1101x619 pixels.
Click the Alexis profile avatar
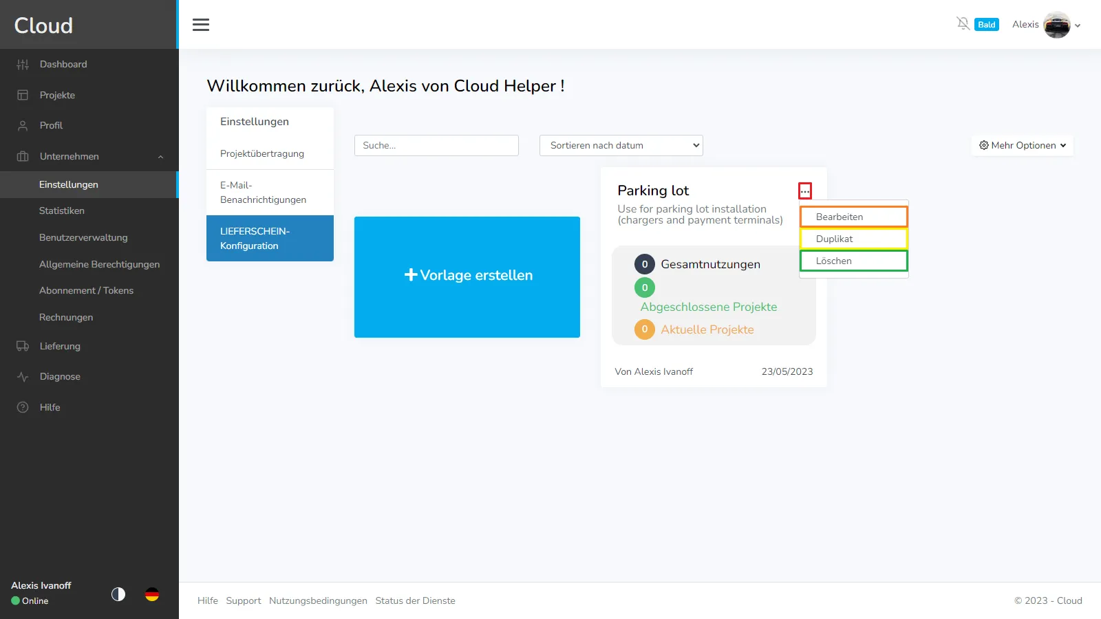pos(1056,25)
